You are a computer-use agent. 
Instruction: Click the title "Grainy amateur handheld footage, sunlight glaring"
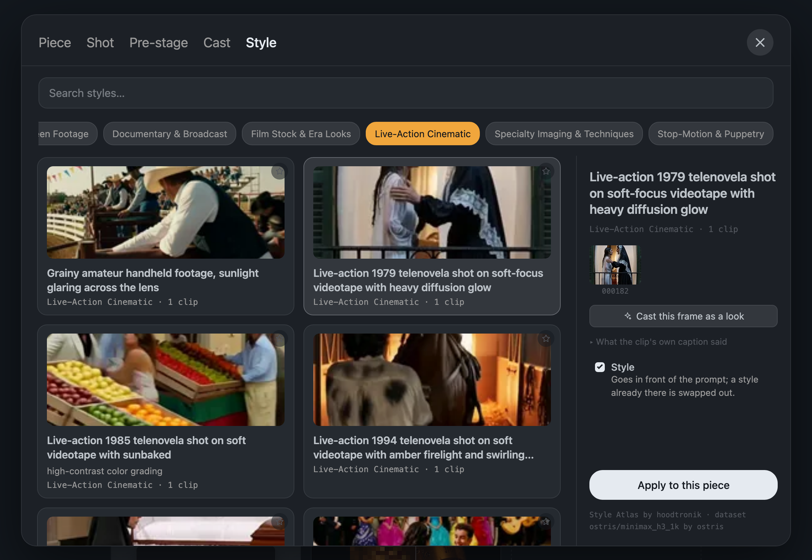click(153, 280)
